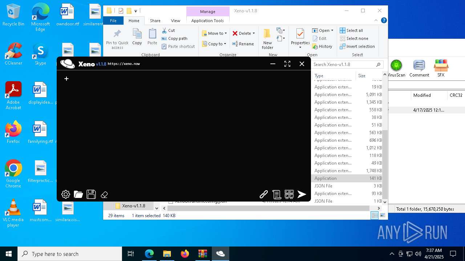Click Paste shortcut
This screenshot has width=465, height=261.
coord(178,46)
